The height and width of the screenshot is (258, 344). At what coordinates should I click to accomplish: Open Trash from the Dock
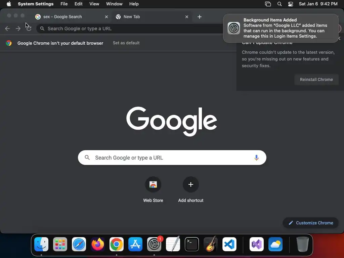pos(303,244)
